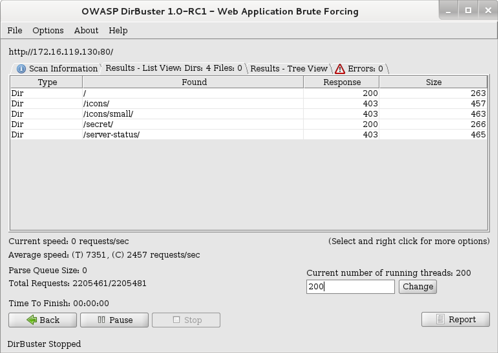The image size is (498, 353).
Task: Click the 'Select and right click' hint text
Action: (409, 241)
